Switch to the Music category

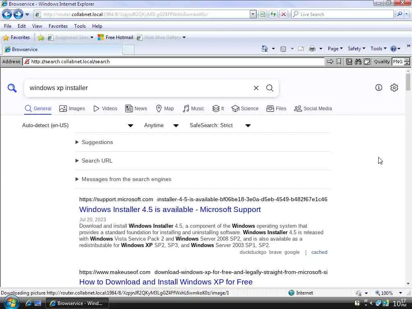click(194, 109)
